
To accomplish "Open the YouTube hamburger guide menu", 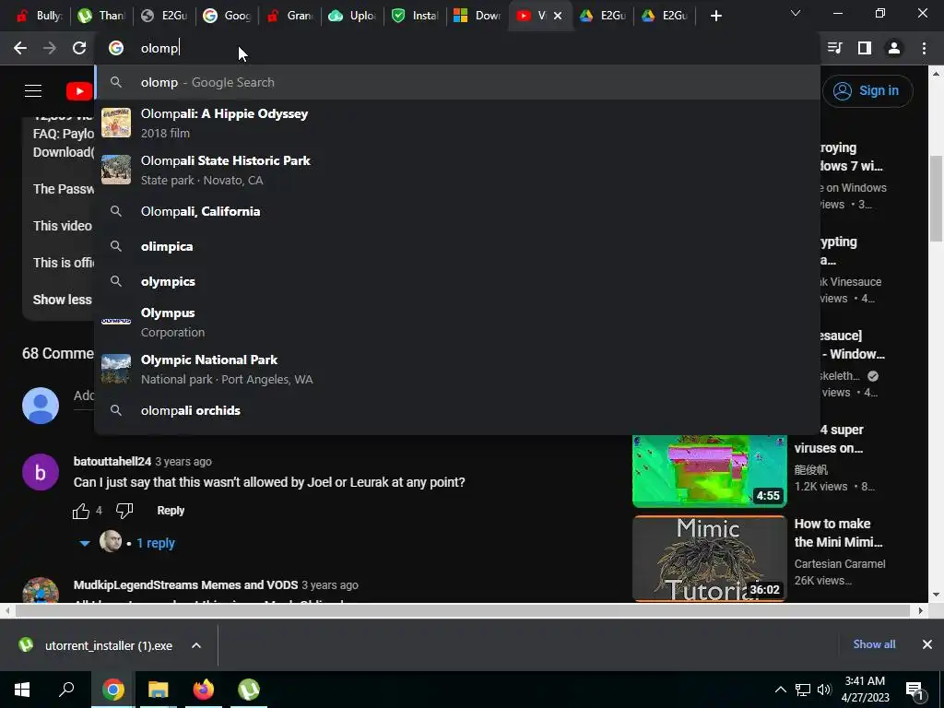I will (33, 91).
